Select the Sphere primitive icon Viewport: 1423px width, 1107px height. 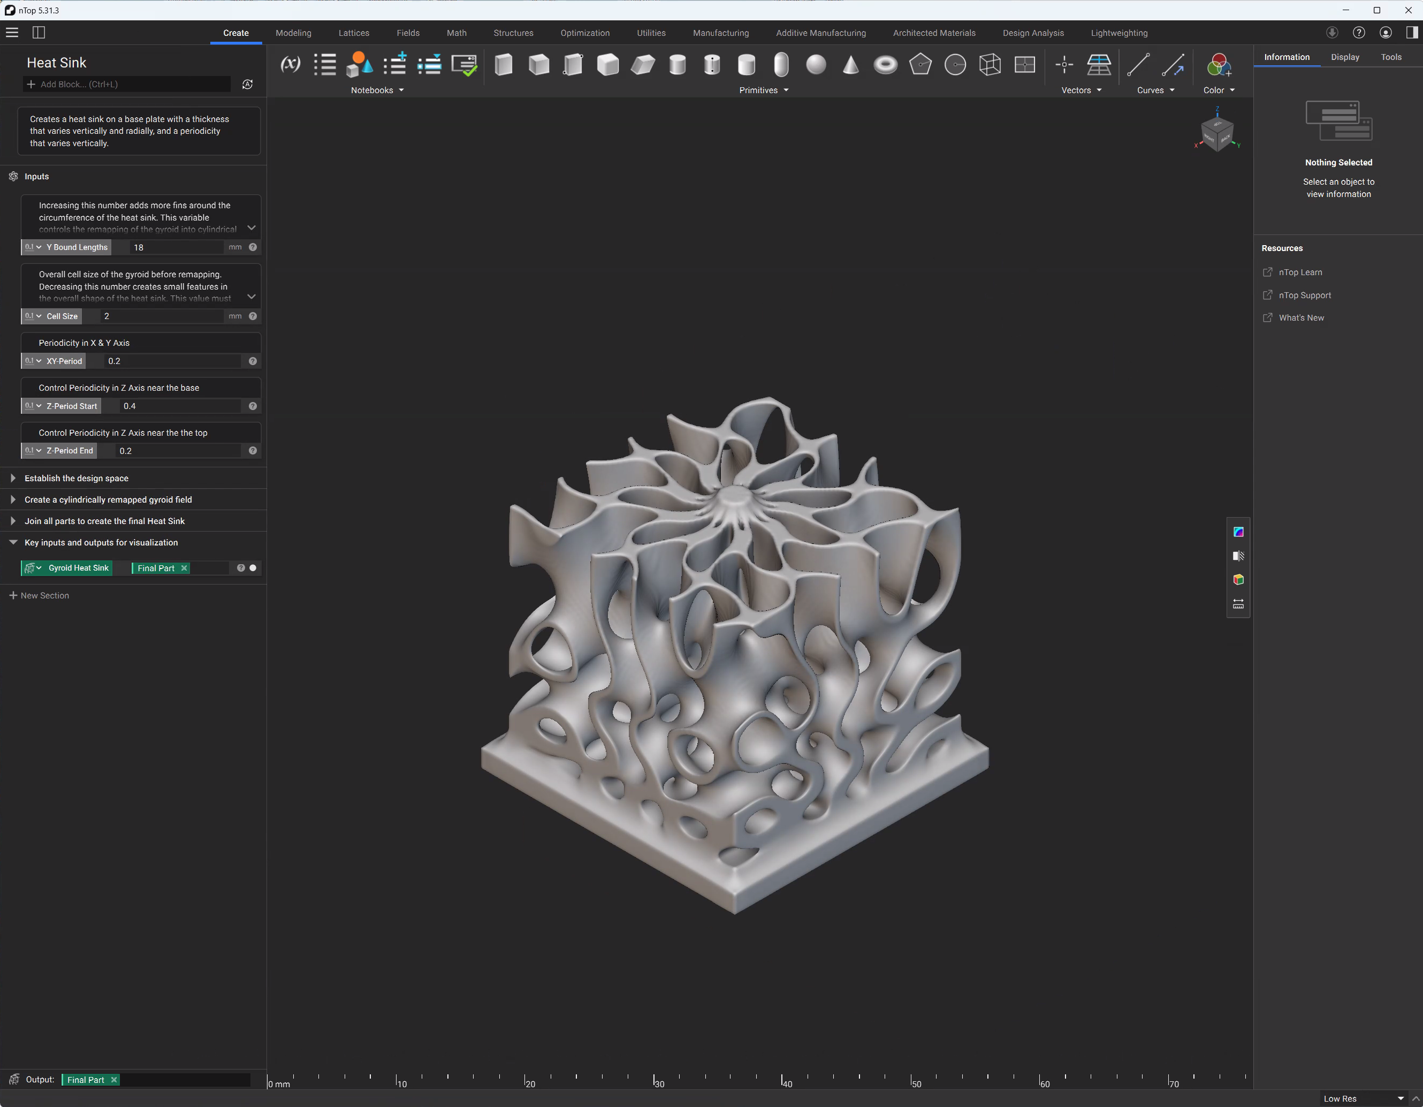coord(816,65)
